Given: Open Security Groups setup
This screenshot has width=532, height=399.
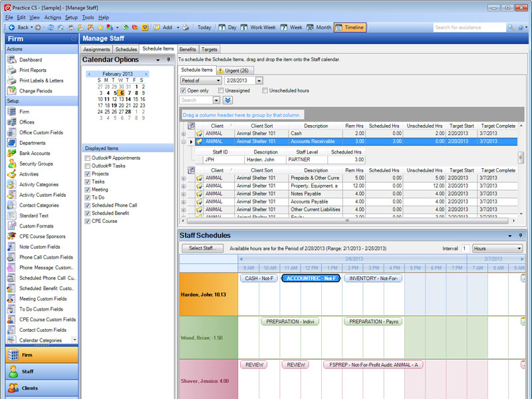Looking at the screenshot, I should tap(36, 164).
